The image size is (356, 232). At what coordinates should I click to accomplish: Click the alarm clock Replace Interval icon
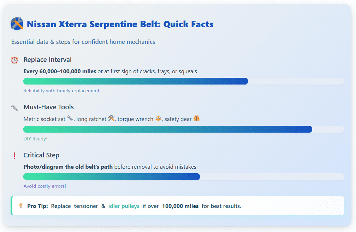[14, 60]
